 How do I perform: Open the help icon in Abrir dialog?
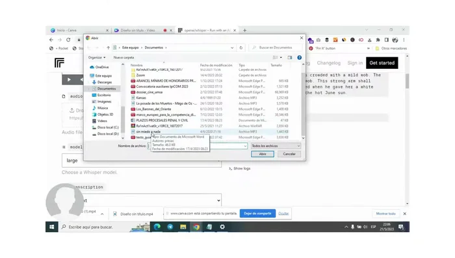[300, 57]
